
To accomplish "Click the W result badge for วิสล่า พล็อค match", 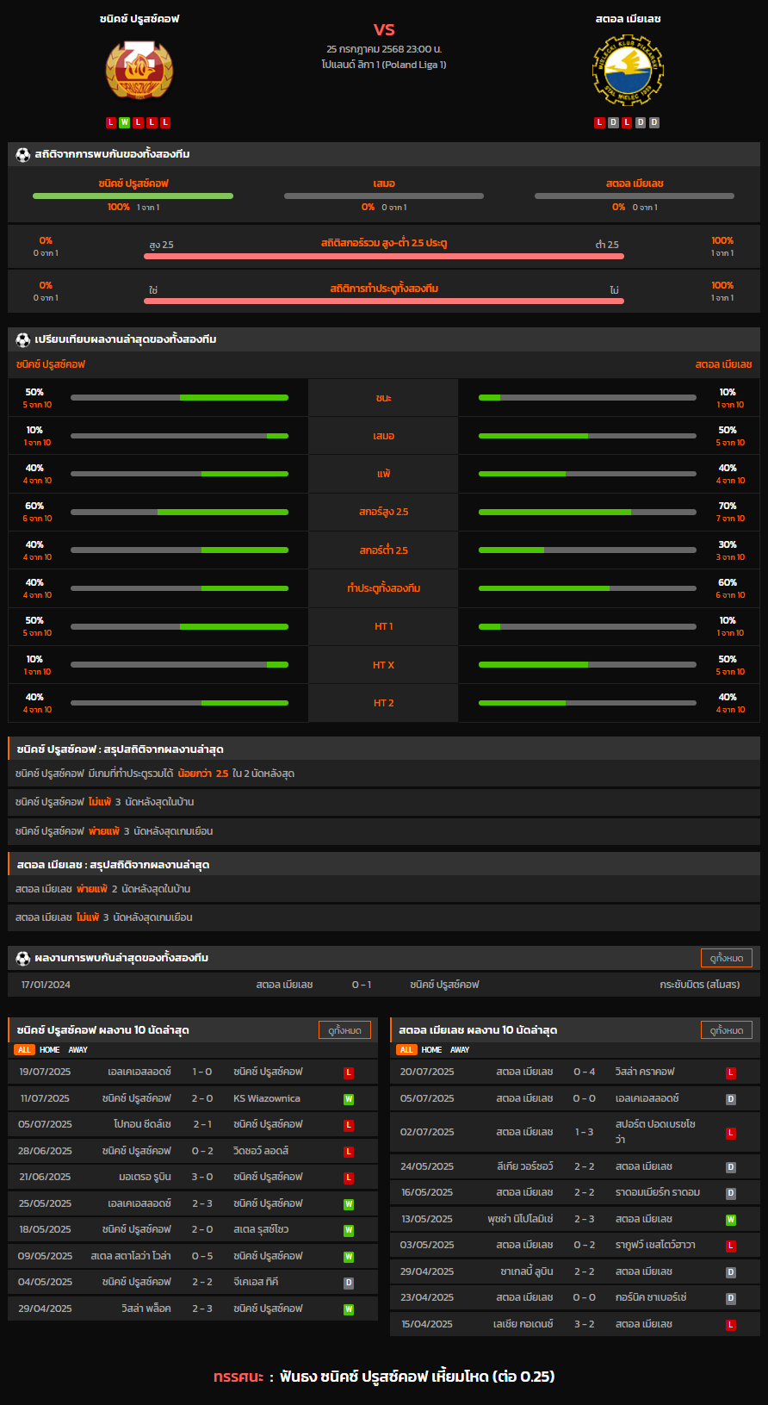I will click(349, 1309).
